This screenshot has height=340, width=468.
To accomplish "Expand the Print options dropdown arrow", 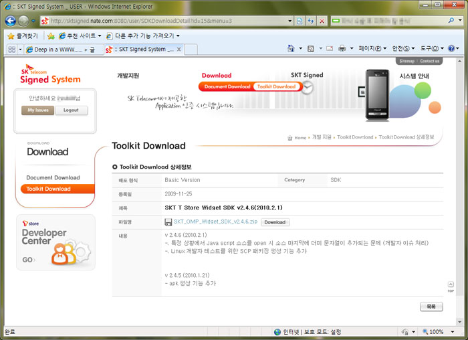I will pyautogui.click(x=352, y=48).
